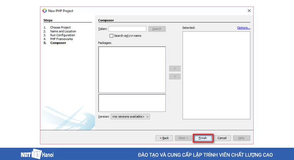This screenshot has height=160, width=294.
Task: Click the disabled Next button
Action: (x=183, y=138)
